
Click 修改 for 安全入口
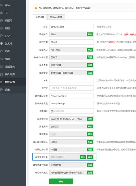pos(90,50)
